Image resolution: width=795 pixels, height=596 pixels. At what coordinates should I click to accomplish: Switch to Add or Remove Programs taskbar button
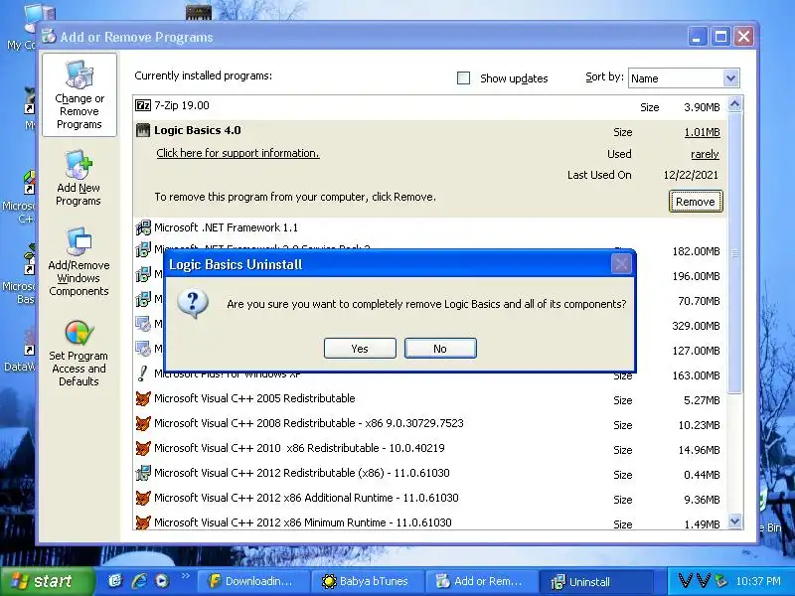[x=481, y=581]
